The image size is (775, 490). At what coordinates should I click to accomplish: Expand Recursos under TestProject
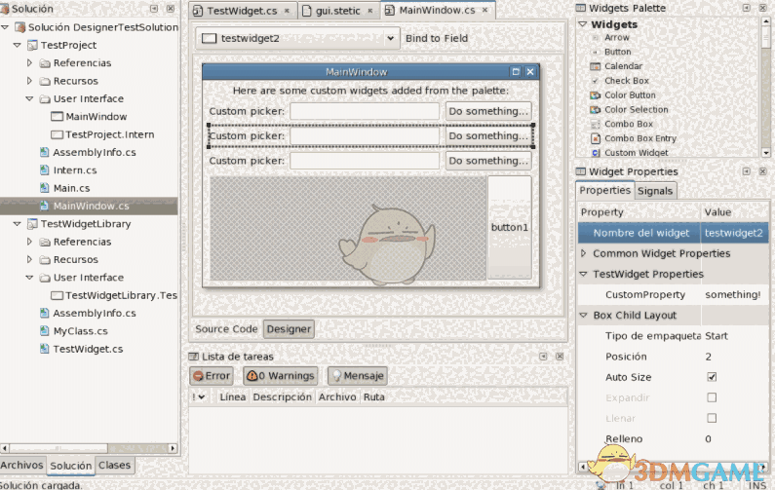click(29, 81)
